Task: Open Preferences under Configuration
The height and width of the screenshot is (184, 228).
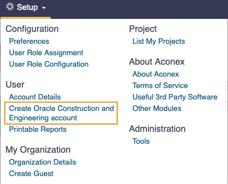Action: [x=29, y=41]
